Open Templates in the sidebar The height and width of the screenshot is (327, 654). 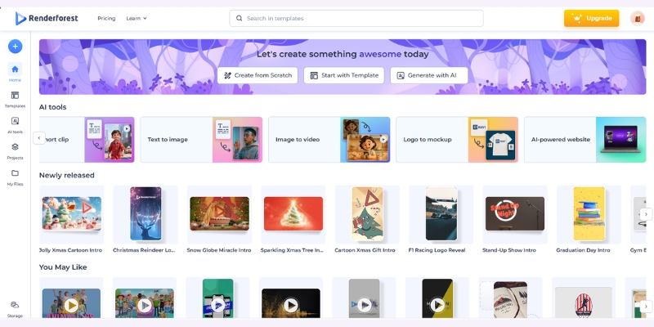tap(15, 99)
